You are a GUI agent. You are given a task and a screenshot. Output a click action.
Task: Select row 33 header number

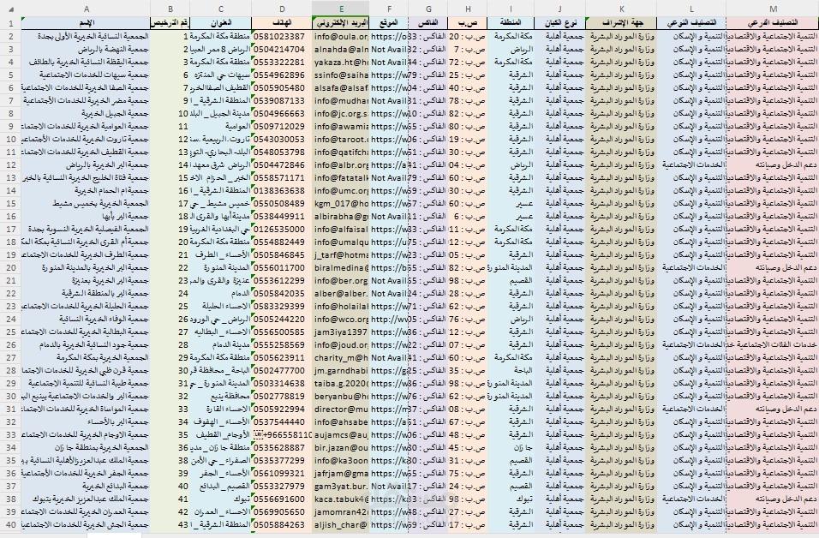click(x=10, y=434)
